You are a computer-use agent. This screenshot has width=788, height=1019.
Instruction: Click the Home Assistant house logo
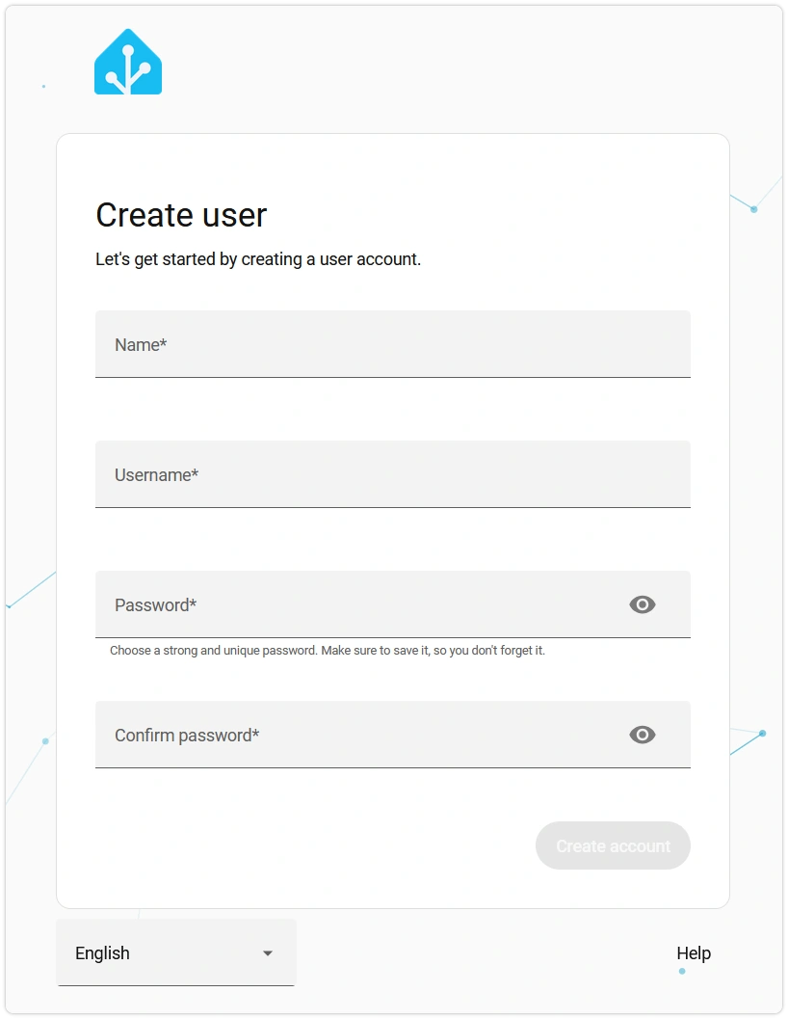pos(128,63)
